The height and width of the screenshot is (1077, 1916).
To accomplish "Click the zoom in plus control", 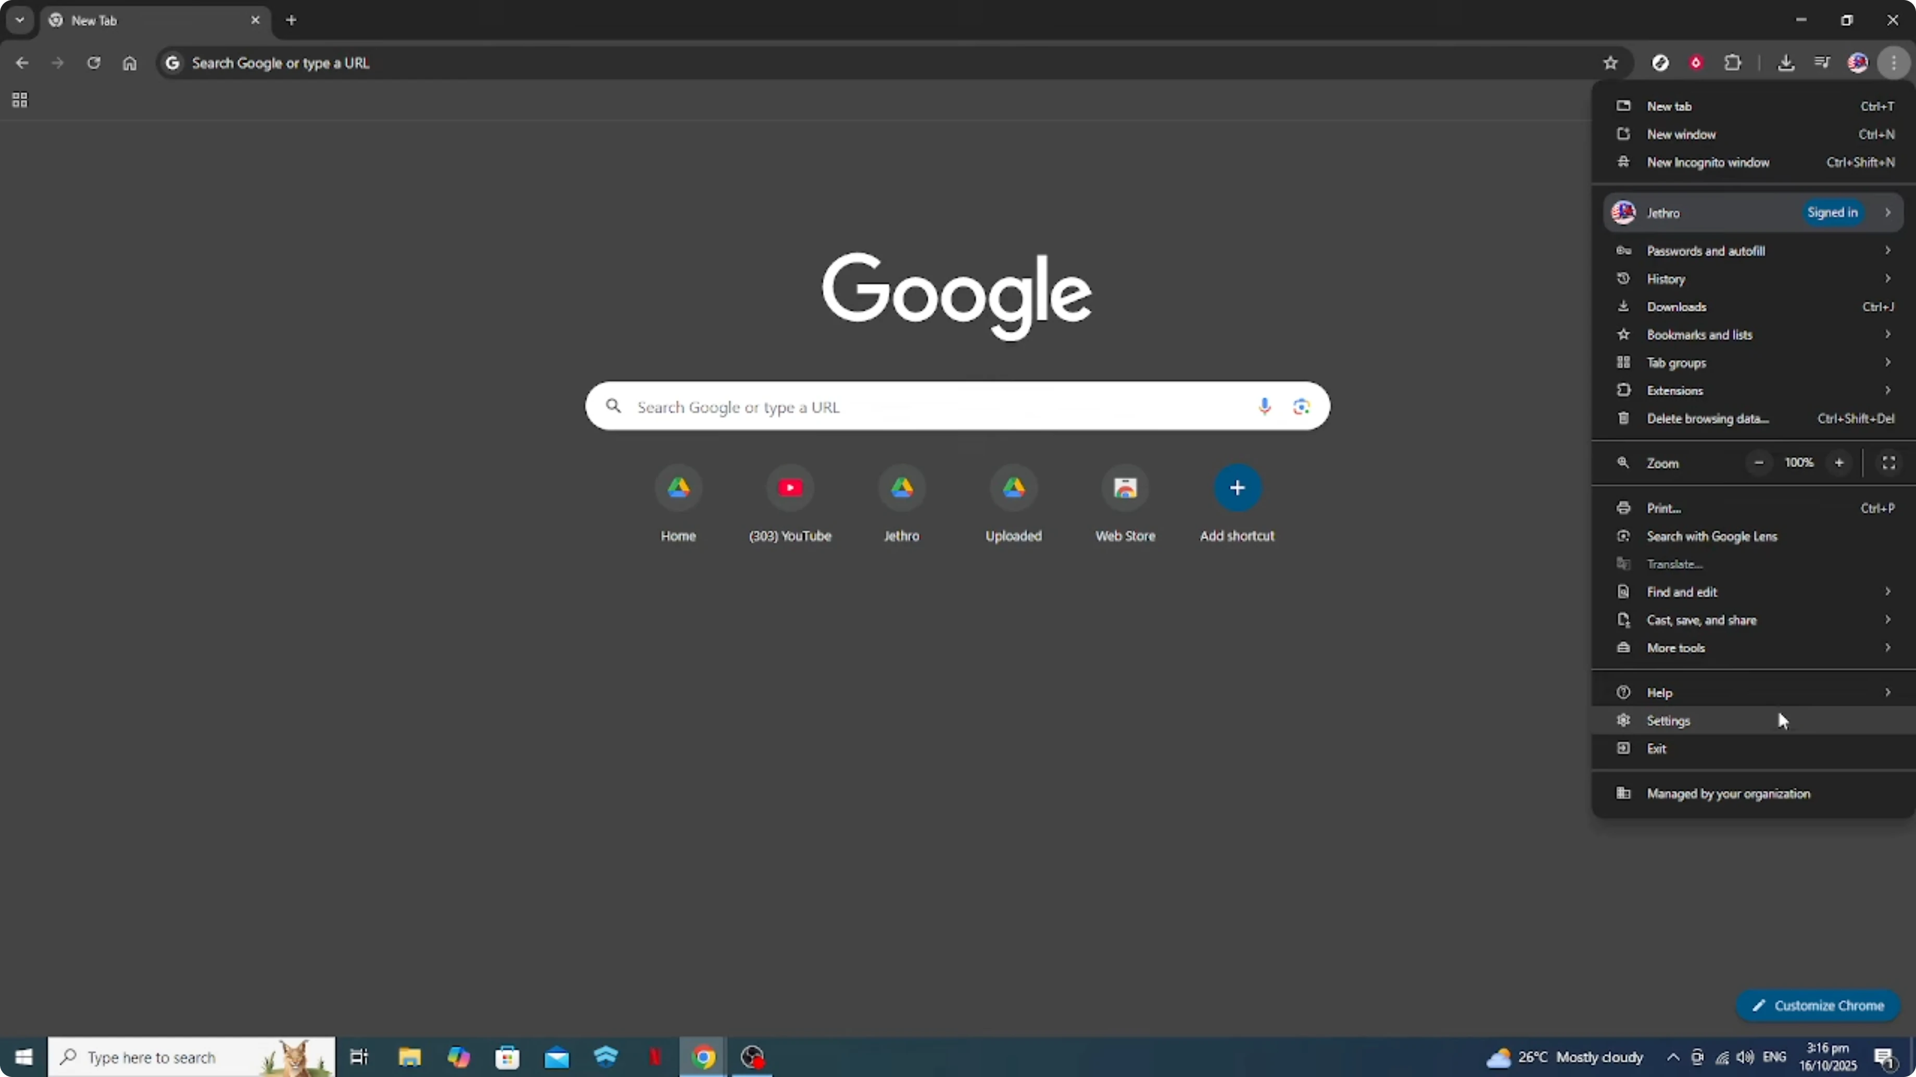I will [1839, 463].
